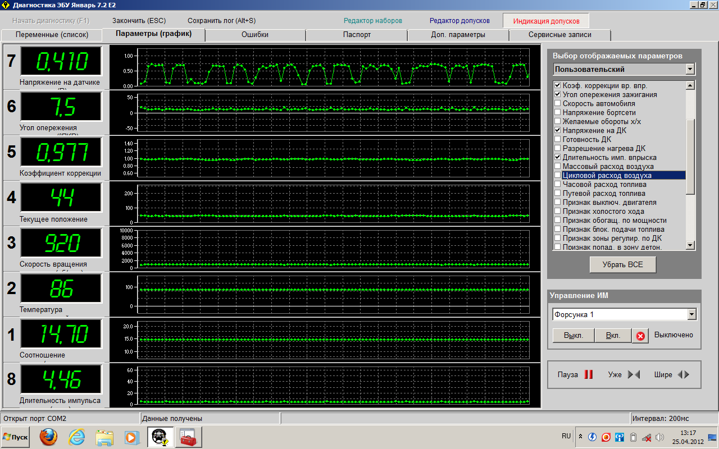Click the app icon in title bar
This screenshot has height=449, width=719.
(6, 4)
